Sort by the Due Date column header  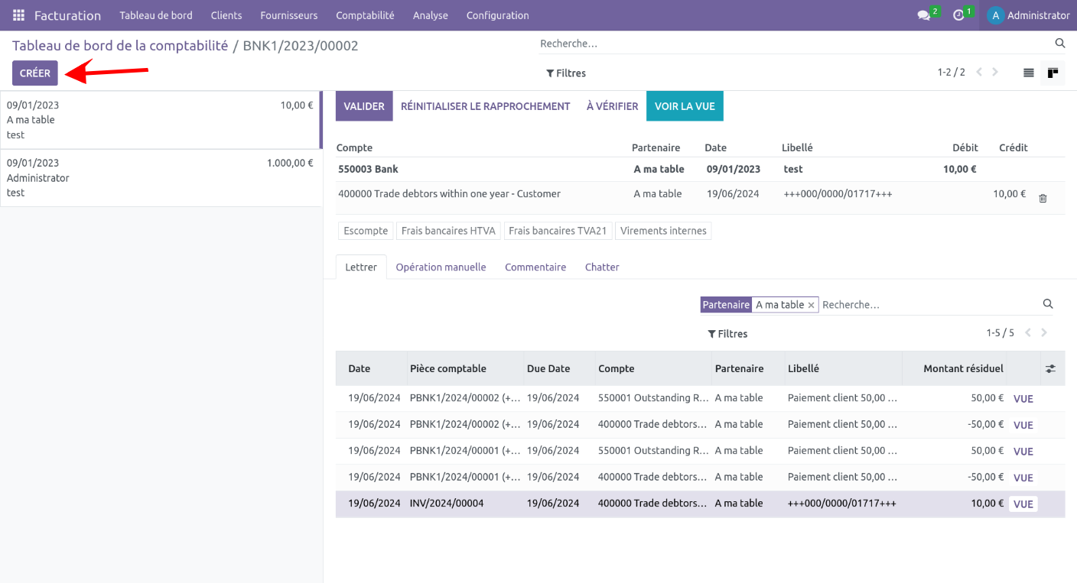pos(559,368)
